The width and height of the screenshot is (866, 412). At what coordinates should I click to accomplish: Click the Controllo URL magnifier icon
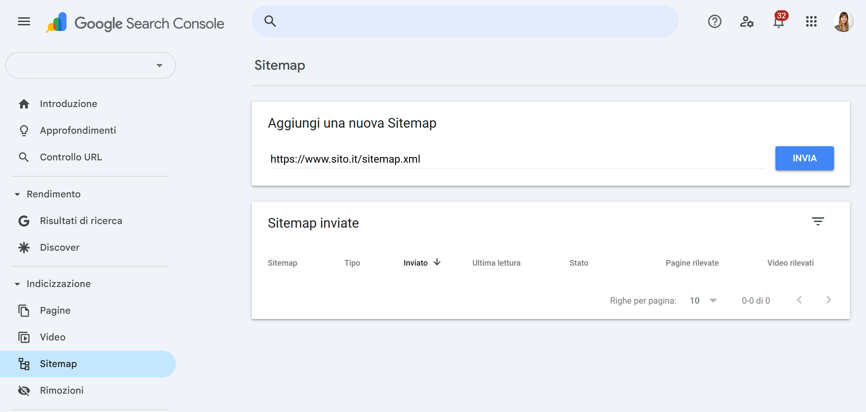[24, 157]
